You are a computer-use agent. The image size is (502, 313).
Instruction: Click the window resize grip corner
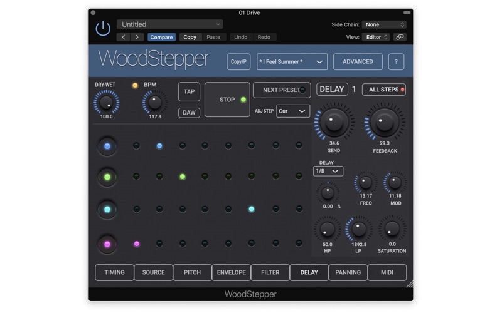coord(410,284)
